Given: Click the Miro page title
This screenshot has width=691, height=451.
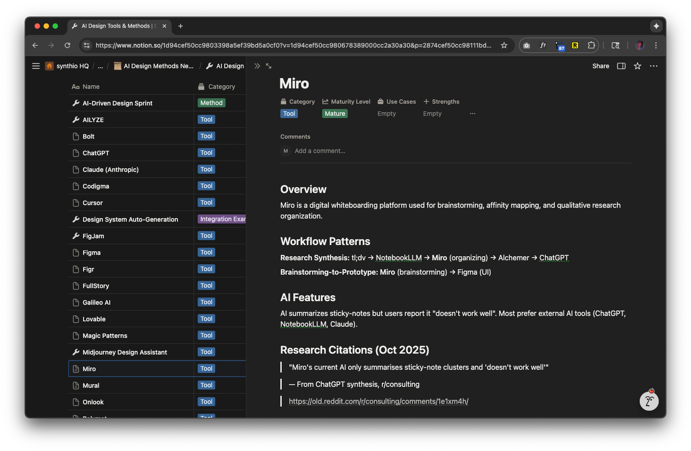Looking at the screenshot, I should point(294,83).
